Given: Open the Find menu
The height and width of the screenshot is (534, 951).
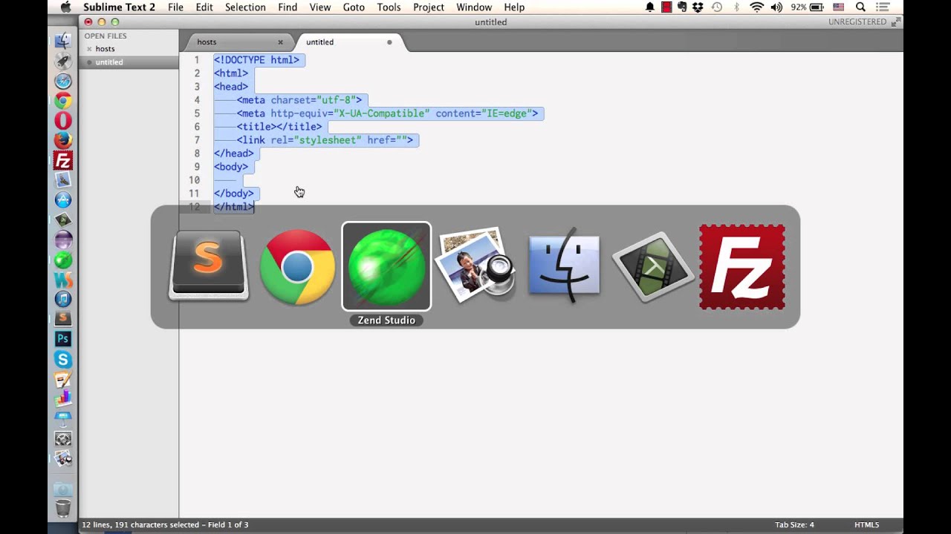Looking at the screenshot, I should coord(288,7).
